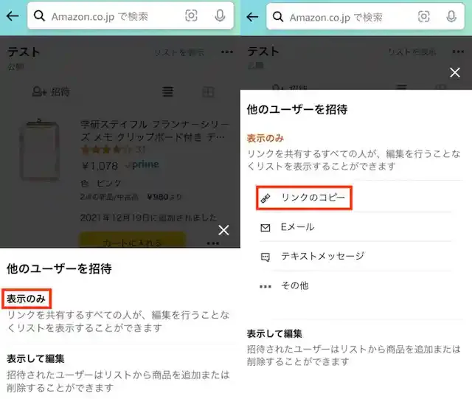Open the three-dot list menu in right screen

click(458, 52)
